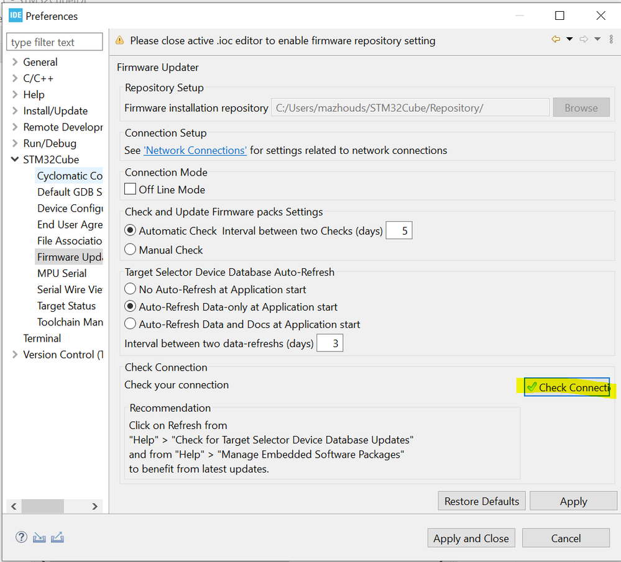621x562 pixels.
Task: Expand the Run/Debug tree node
Action: pos(16,143)
